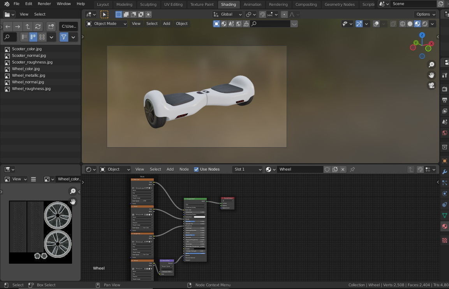Click the Z axis on navigation gizmo

point(422,35)
